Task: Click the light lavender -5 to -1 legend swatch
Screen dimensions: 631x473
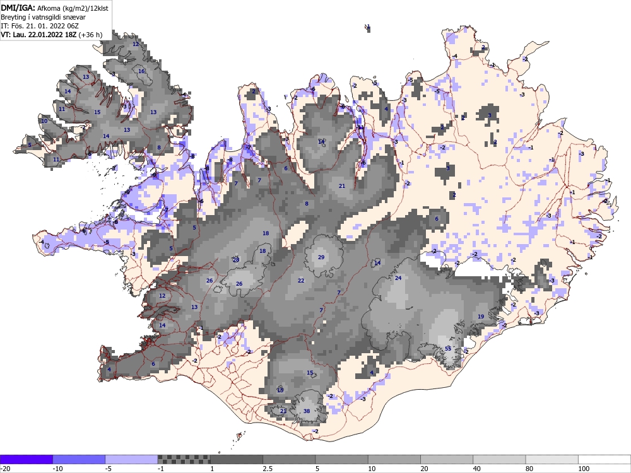Action: click(x=132, y=459)
